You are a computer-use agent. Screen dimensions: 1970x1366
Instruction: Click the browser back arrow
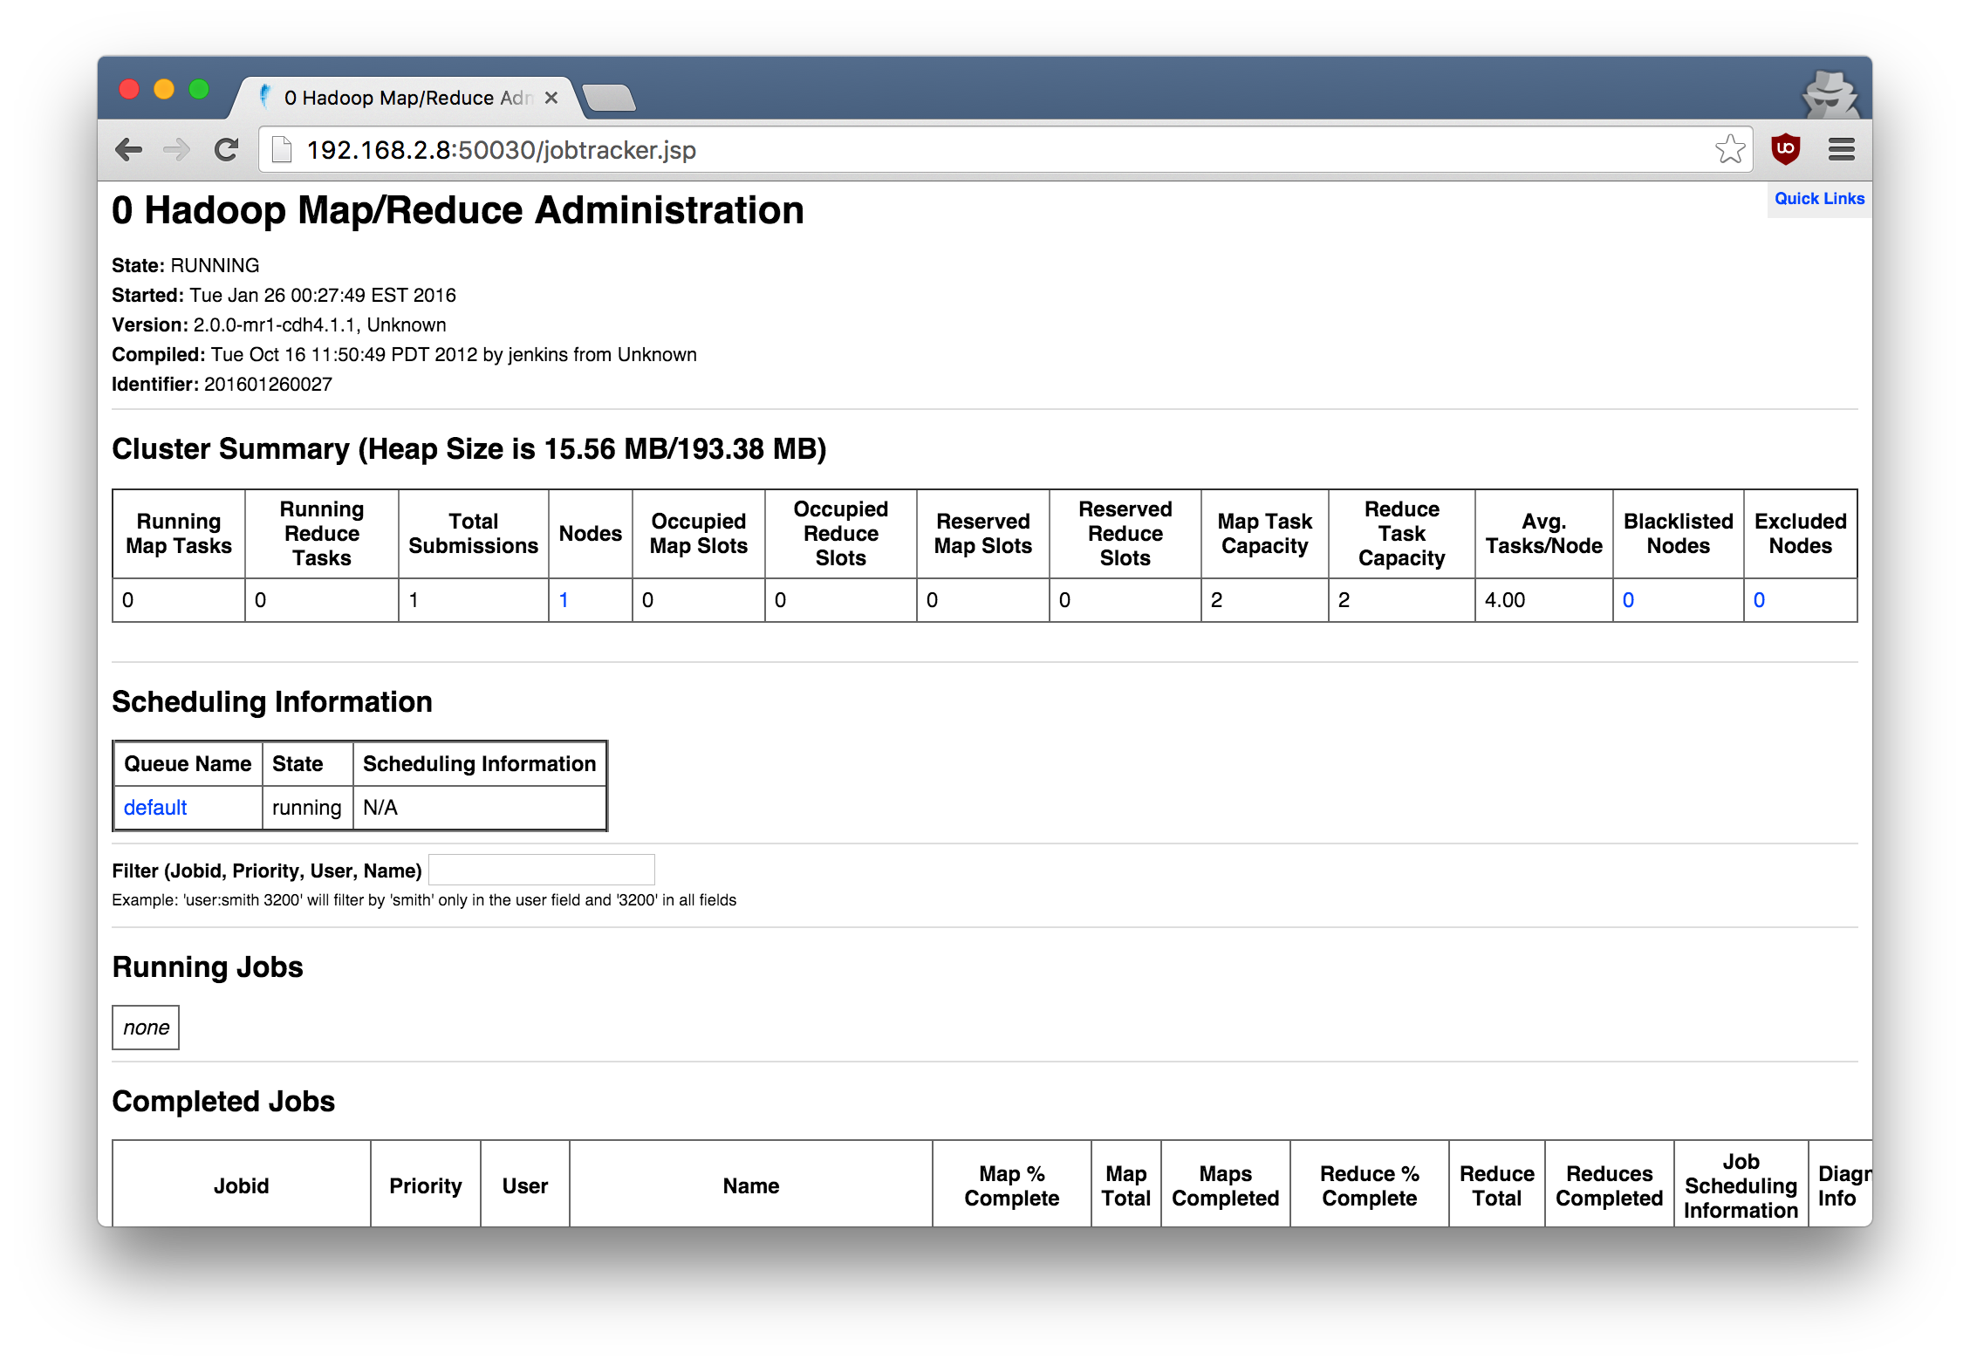coord(129,150)
